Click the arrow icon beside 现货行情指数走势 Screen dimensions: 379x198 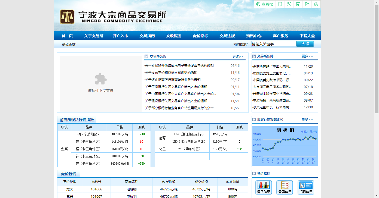(254, 119)
